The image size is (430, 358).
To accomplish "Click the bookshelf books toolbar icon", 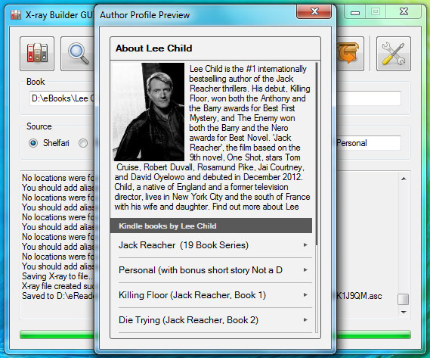I will pyautogui.click(x=37, y=54).
